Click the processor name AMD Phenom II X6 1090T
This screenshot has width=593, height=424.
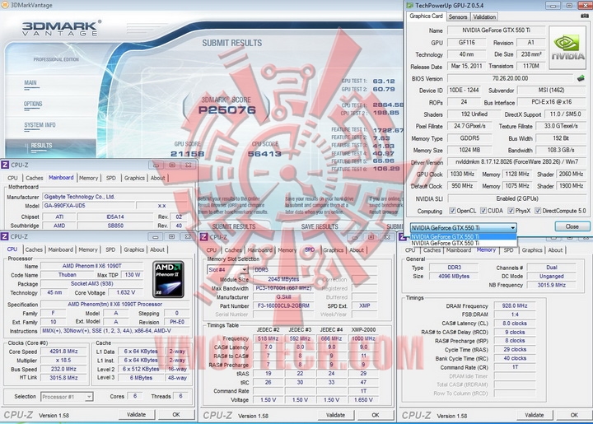92,266
